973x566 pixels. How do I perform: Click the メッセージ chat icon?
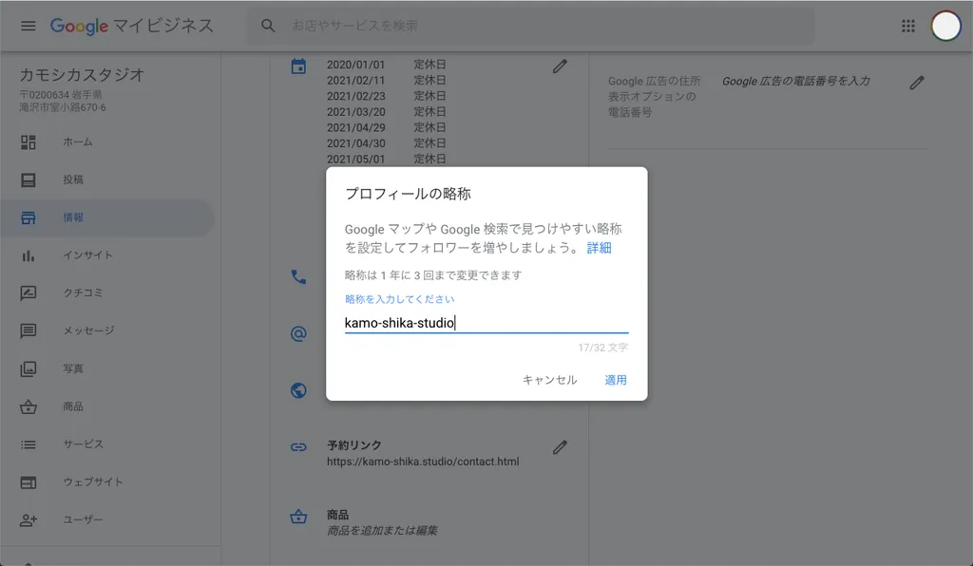pyautogui.click(x=28, y=331)
